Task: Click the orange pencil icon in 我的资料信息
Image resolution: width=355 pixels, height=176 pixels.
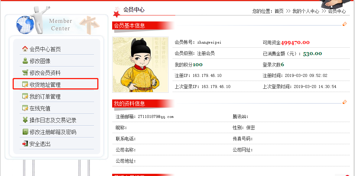Action: 345,102
